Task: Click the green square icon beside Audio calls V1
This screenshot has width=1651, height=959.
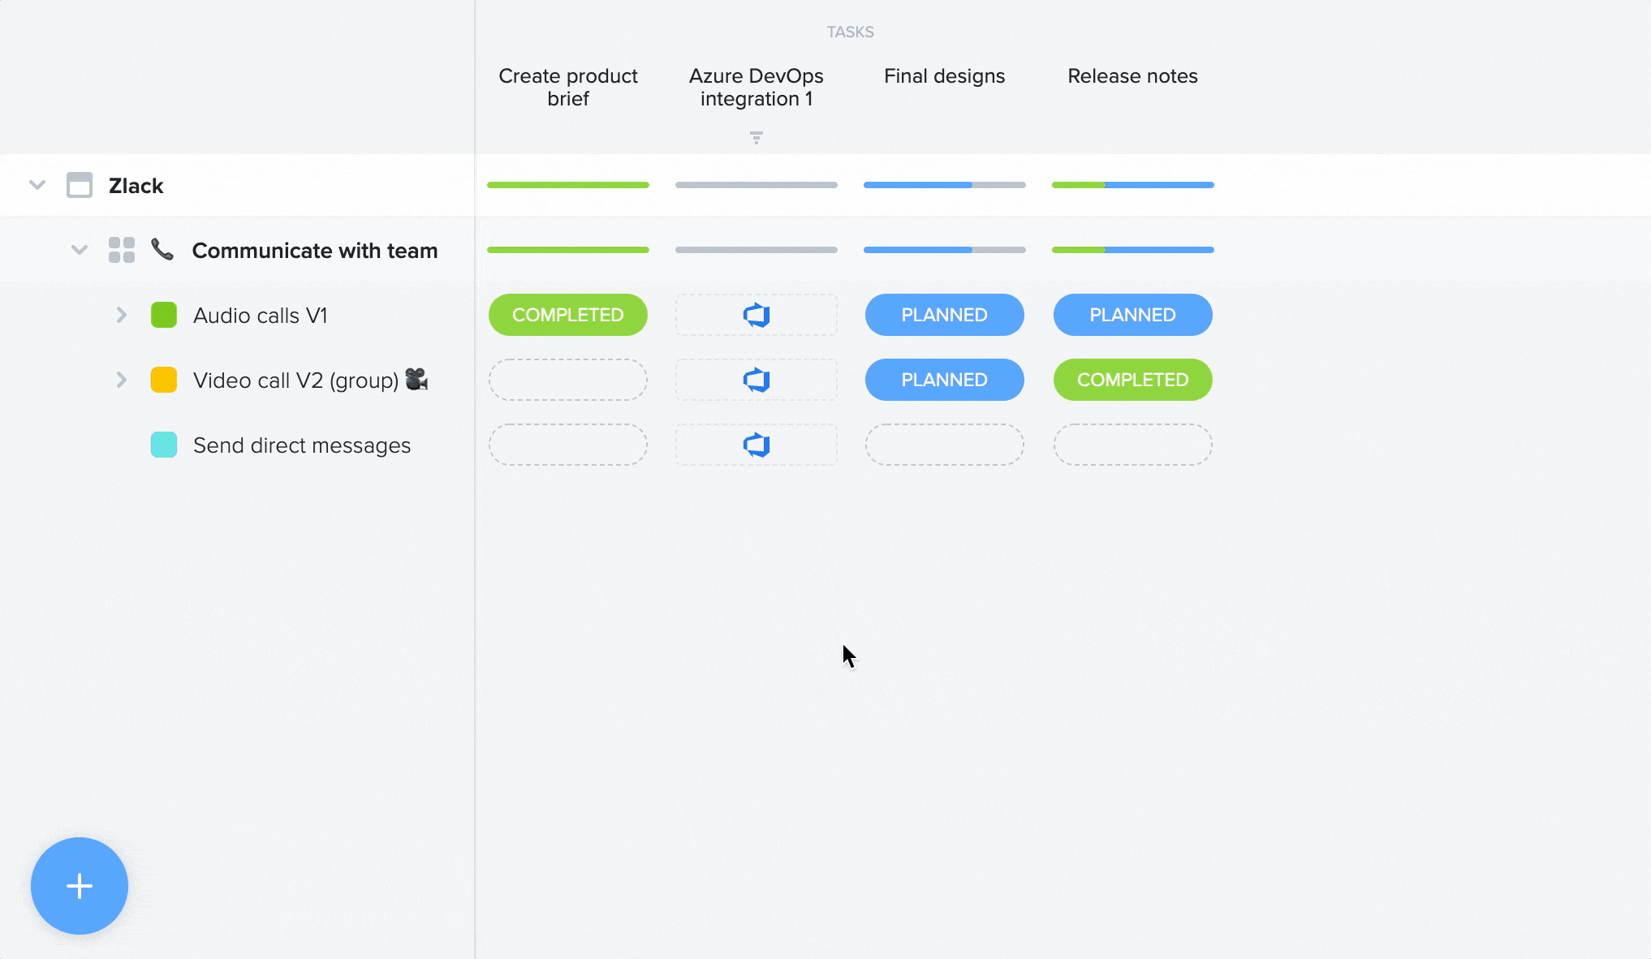Action: 163,315
